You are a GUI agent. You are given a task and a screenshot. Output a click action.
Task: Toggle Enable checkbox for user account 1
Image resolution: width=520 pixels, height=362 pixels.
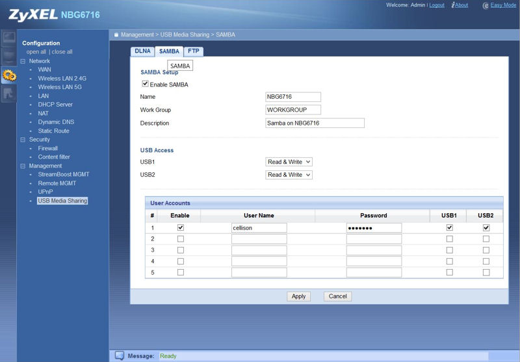point(181,227)
